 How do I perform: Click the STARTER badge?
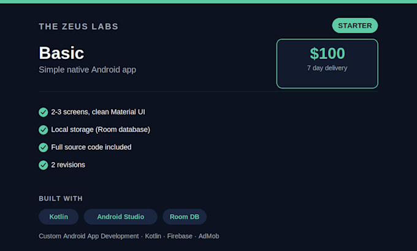pos(355,26)
